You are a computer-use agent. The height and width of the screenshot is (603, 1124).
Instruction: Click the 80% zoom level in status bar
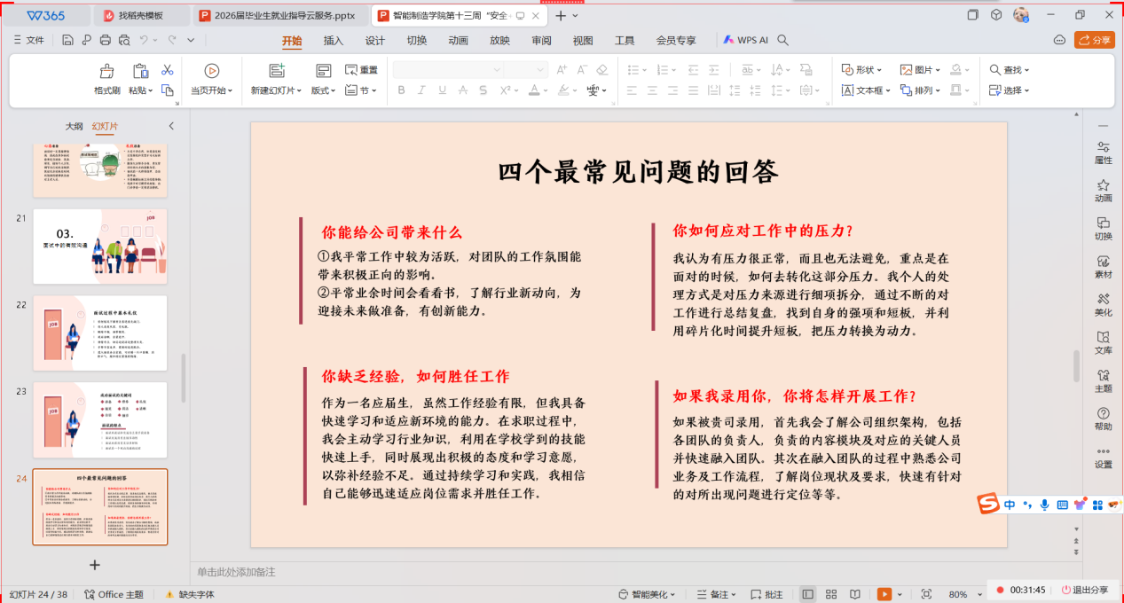958,594
